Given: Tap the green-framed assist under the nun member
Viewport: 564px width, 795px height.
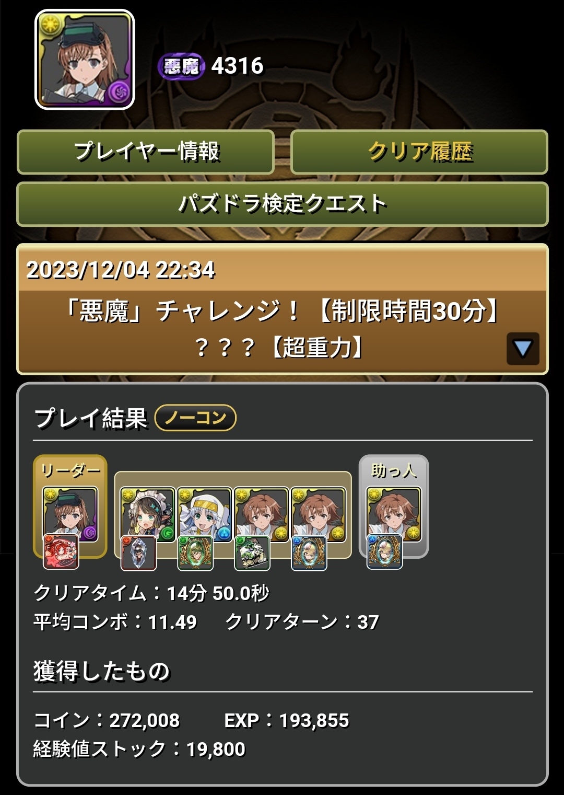Looking at the screenshot, I should point(195,553).
